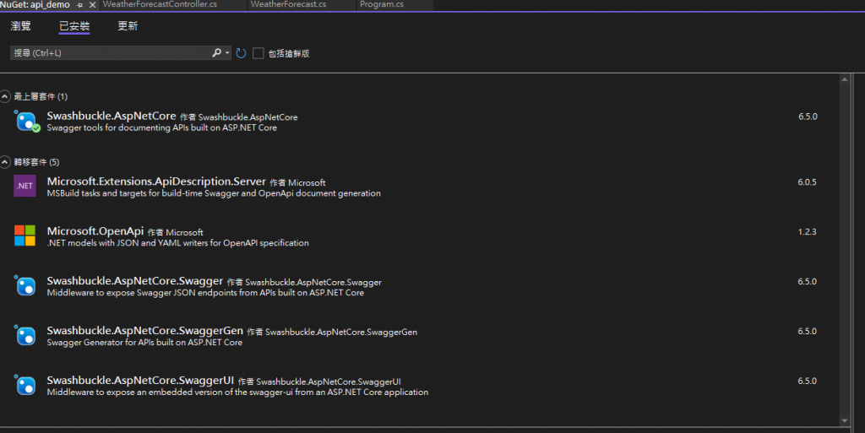
Task: Click the scrollbar down arrow
Action: [x=845, y=420]
